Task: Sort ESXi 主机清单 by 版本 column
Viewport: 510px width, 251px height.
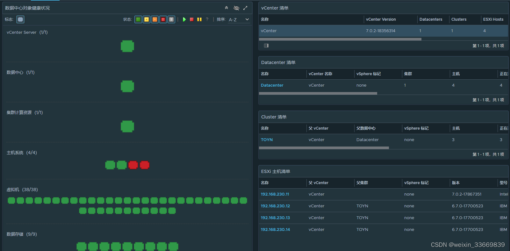Action: pos(456,183)
